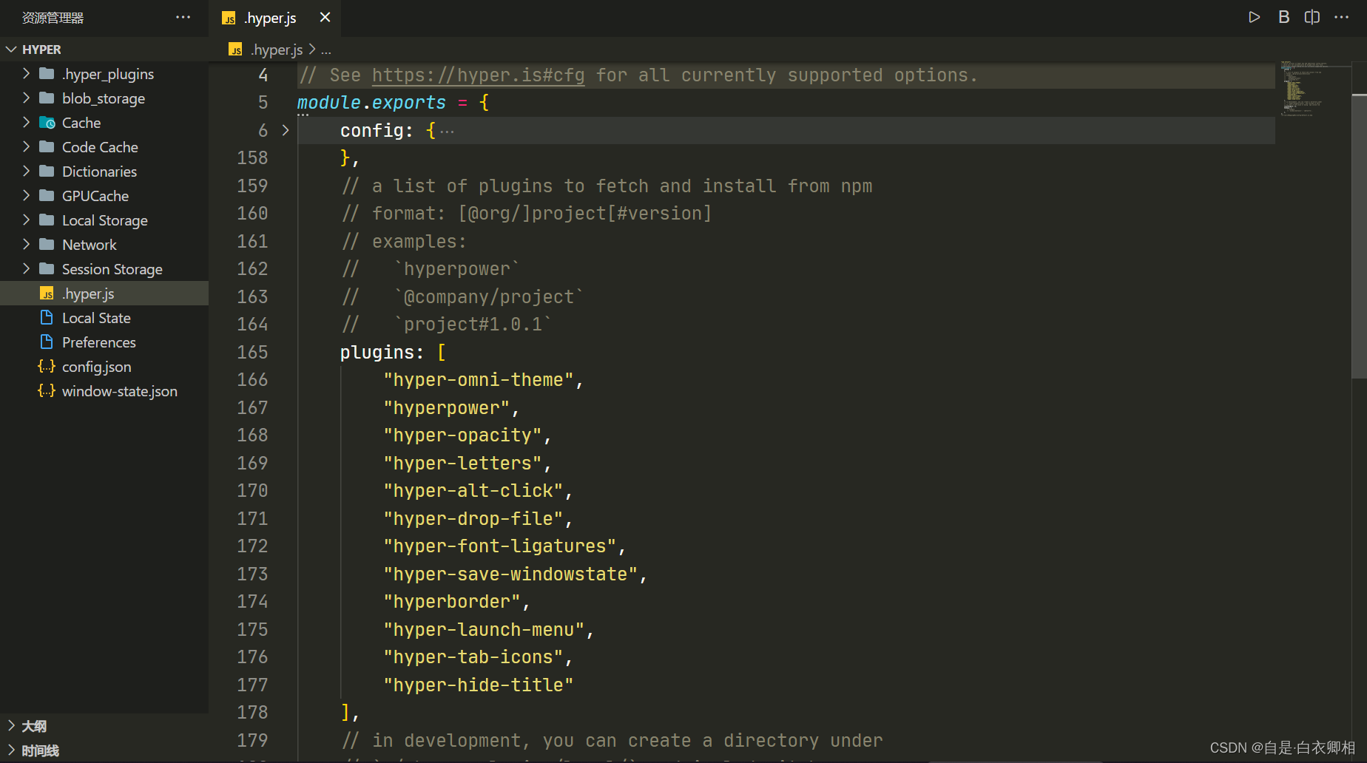This screenshot has height=763, width=1367.
Task: Click the breadcrumb ellipsis segment
Action: tap(326, 50)
